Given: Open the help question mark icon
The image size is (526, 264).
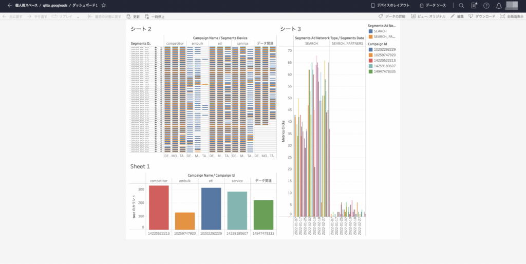Looking at the screenshot, I should [486, 5].
